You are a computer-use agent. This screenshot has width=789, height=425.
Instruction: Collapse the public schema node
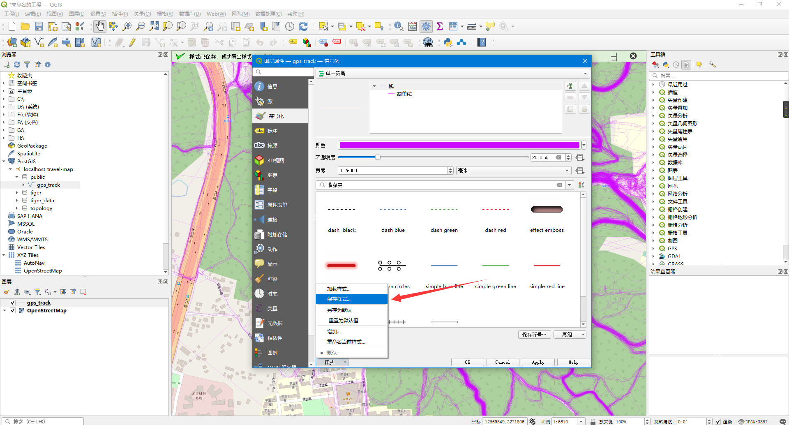[x=17, y=177]
